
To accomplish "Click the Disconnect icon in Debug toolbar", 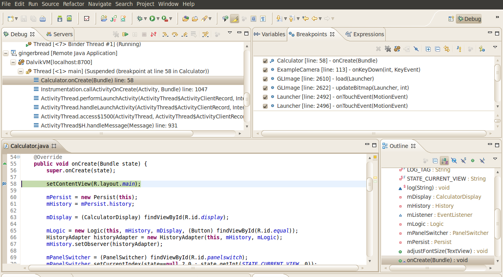I will 153,34.
